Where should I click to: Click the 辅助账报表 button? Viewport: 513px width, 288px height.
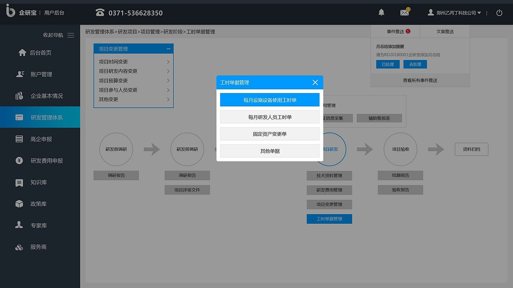coord(379,118)
